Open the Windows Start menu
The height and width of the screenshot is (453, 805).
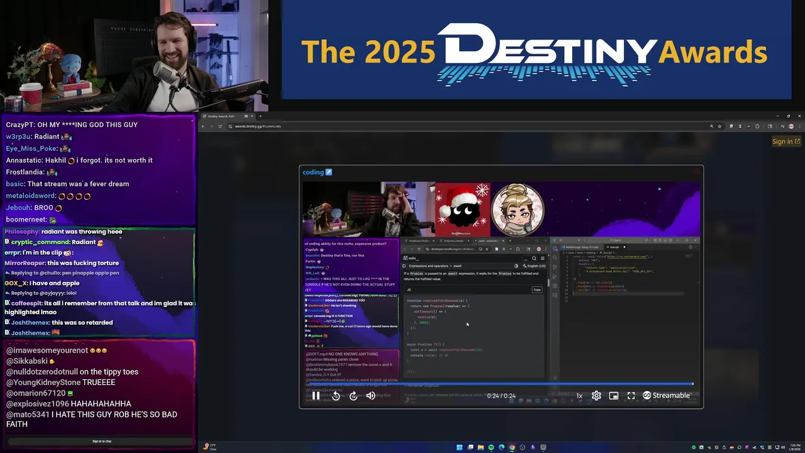pyautogui.click(x=460, y=447)
